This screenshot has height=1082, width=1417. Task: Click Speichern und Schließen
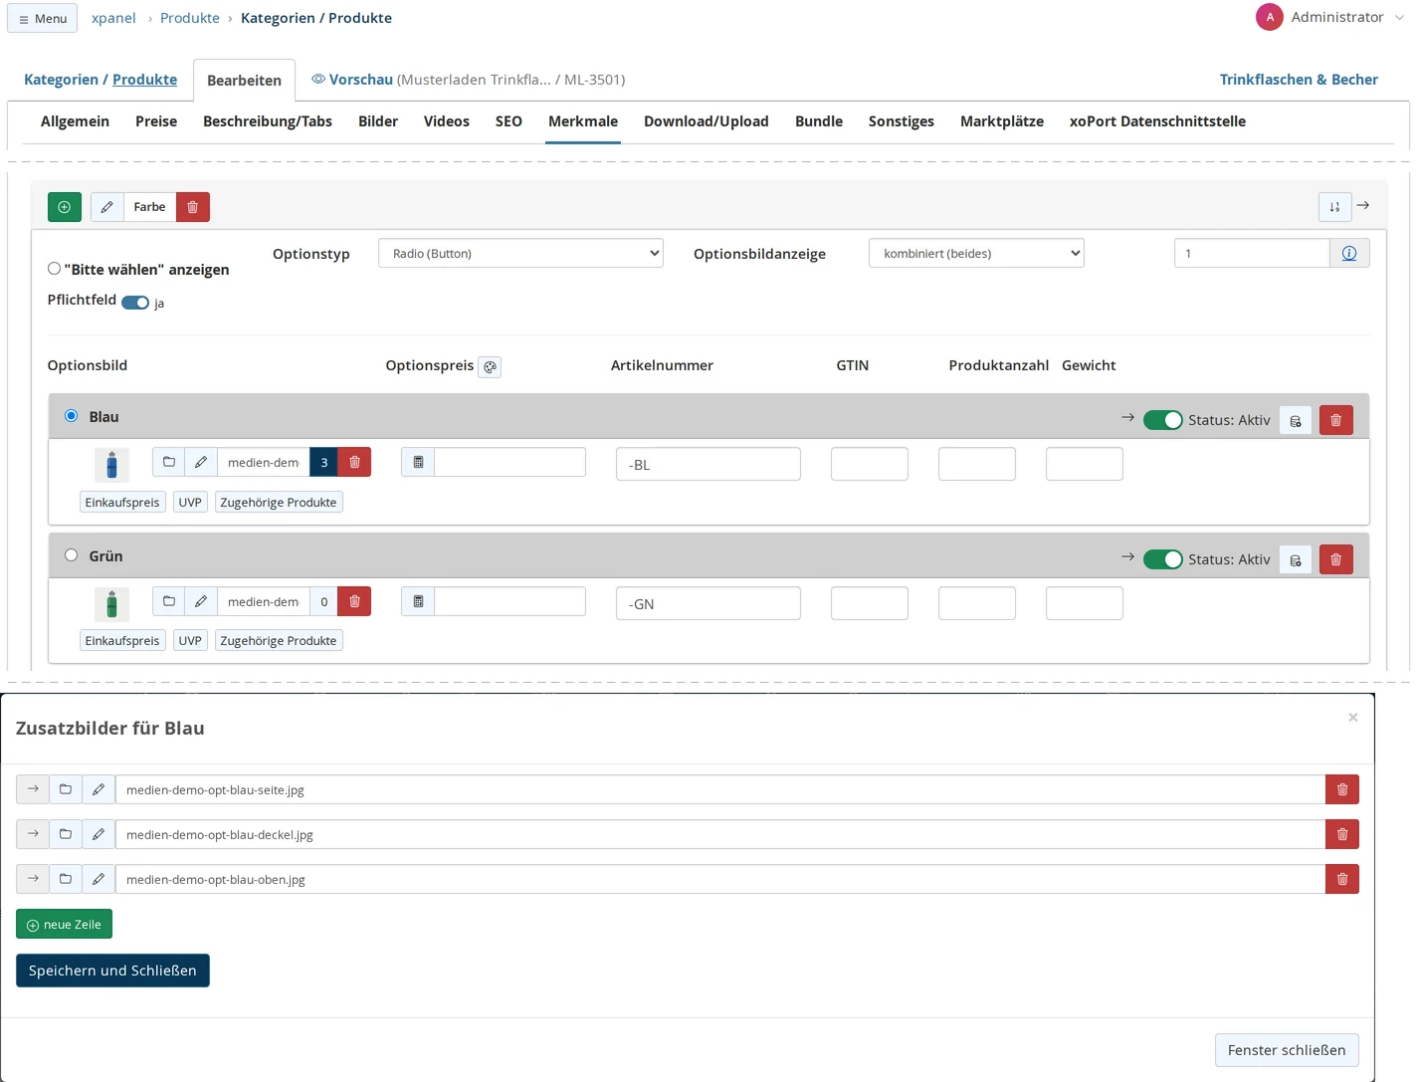[112, 971]
